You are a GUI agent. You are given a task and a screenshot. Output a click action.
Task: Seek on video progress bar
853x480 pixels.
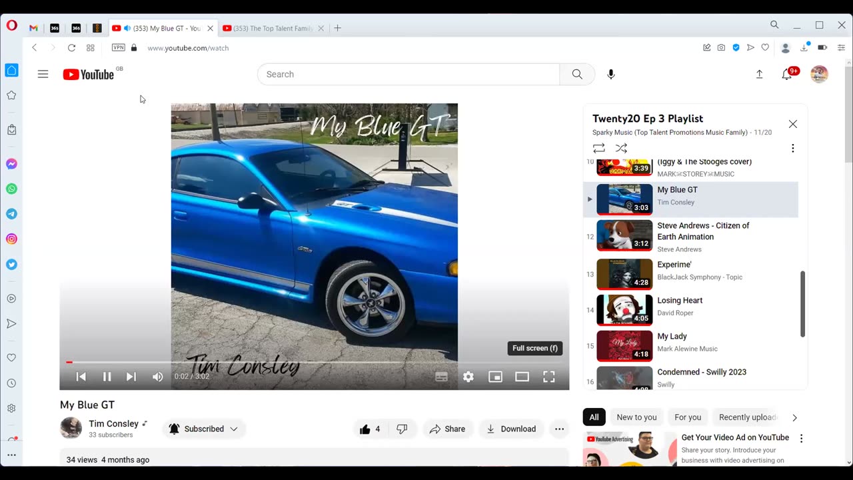coord(314,363)
